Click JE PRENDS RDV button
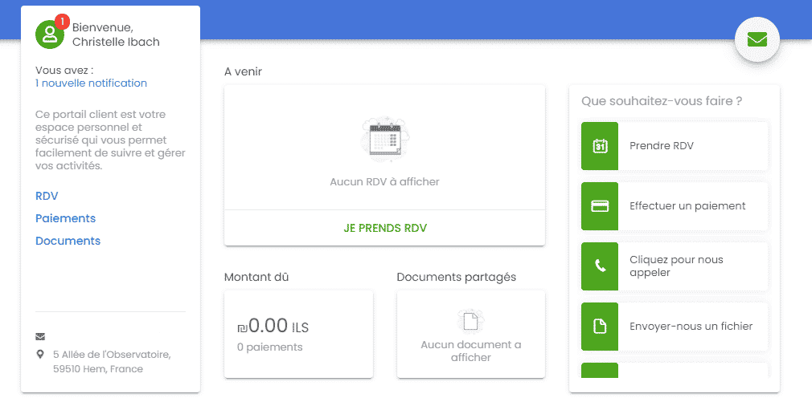 (x=385, y=228)
